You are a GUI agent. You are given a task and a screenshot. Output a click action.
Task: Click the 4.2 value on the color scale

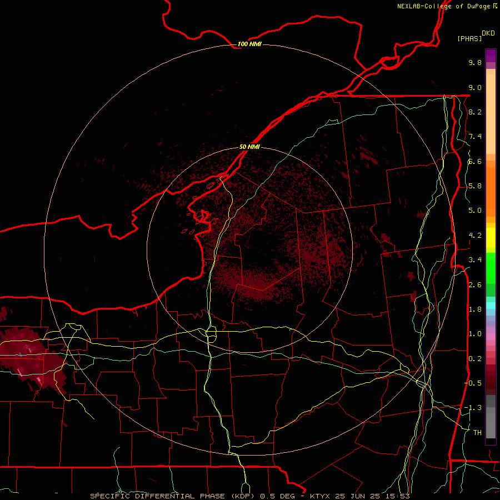click(475, 236)
